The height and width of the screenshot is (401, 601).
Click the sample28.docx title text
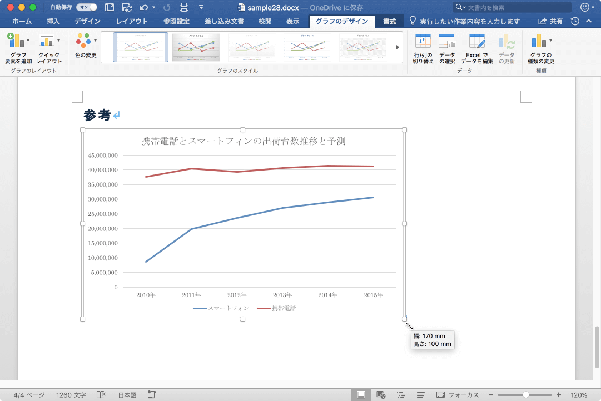coord(273,8)
